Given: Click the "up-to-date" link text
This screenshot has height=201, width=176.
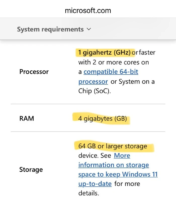Looking at the screenshot, I should (95, 184).
